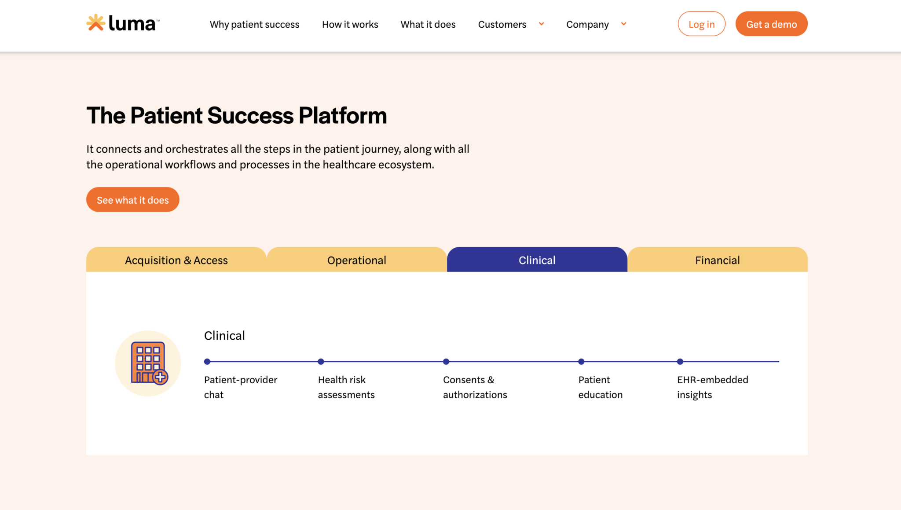The image size is (901, 510).
Task: Open the Company navigation chevron
Action: (x=623, y=24)
